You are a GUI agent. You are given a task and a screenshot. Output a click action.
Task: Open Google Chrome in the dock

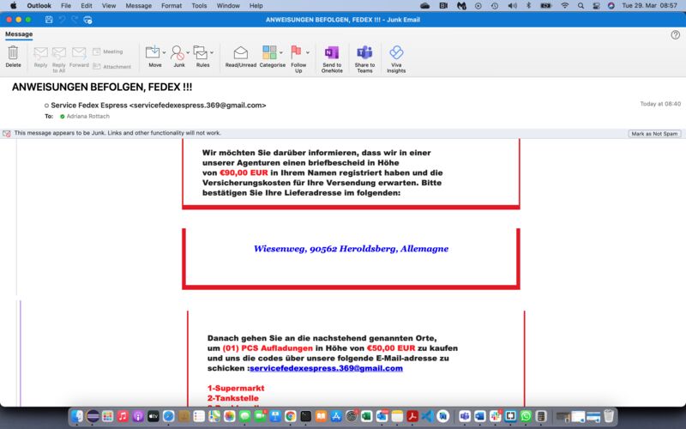tap(290, 416)
